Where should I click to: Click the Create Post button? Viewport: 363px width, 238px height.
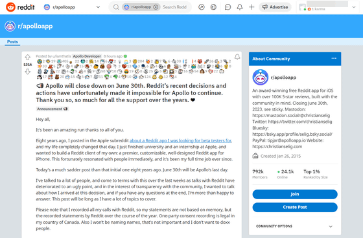[295, 207]
